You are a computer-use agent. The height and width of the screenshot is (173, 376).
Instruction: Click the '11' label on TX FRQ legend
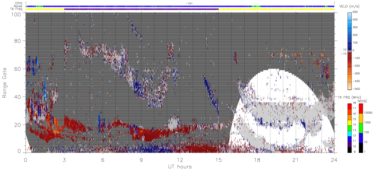[355, 141]
